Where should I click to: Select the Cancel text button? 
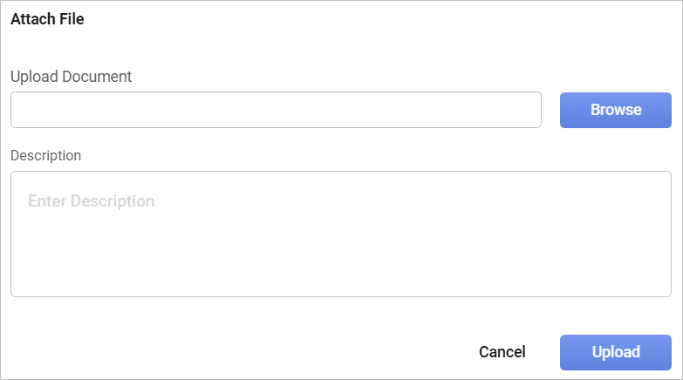point(502,352)
